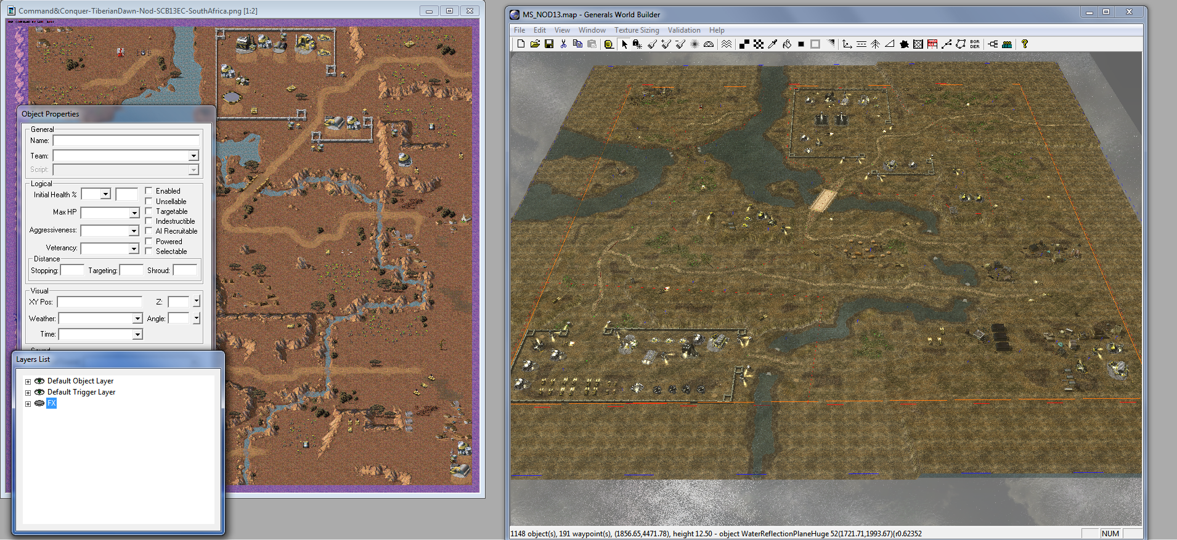This screenshot has height=540, width=1177.
Task: Select the black splat scorch tool
Action: (x=904, y=44)
